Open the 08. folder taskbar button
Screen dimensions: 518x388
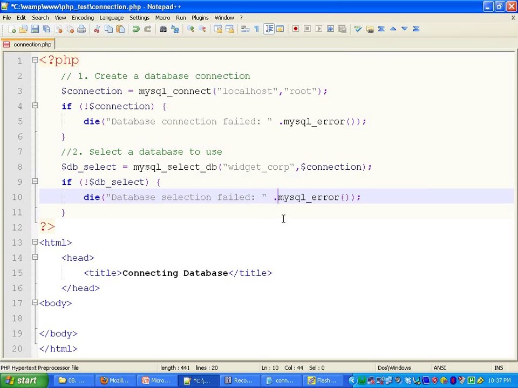(x=73, y=381)
